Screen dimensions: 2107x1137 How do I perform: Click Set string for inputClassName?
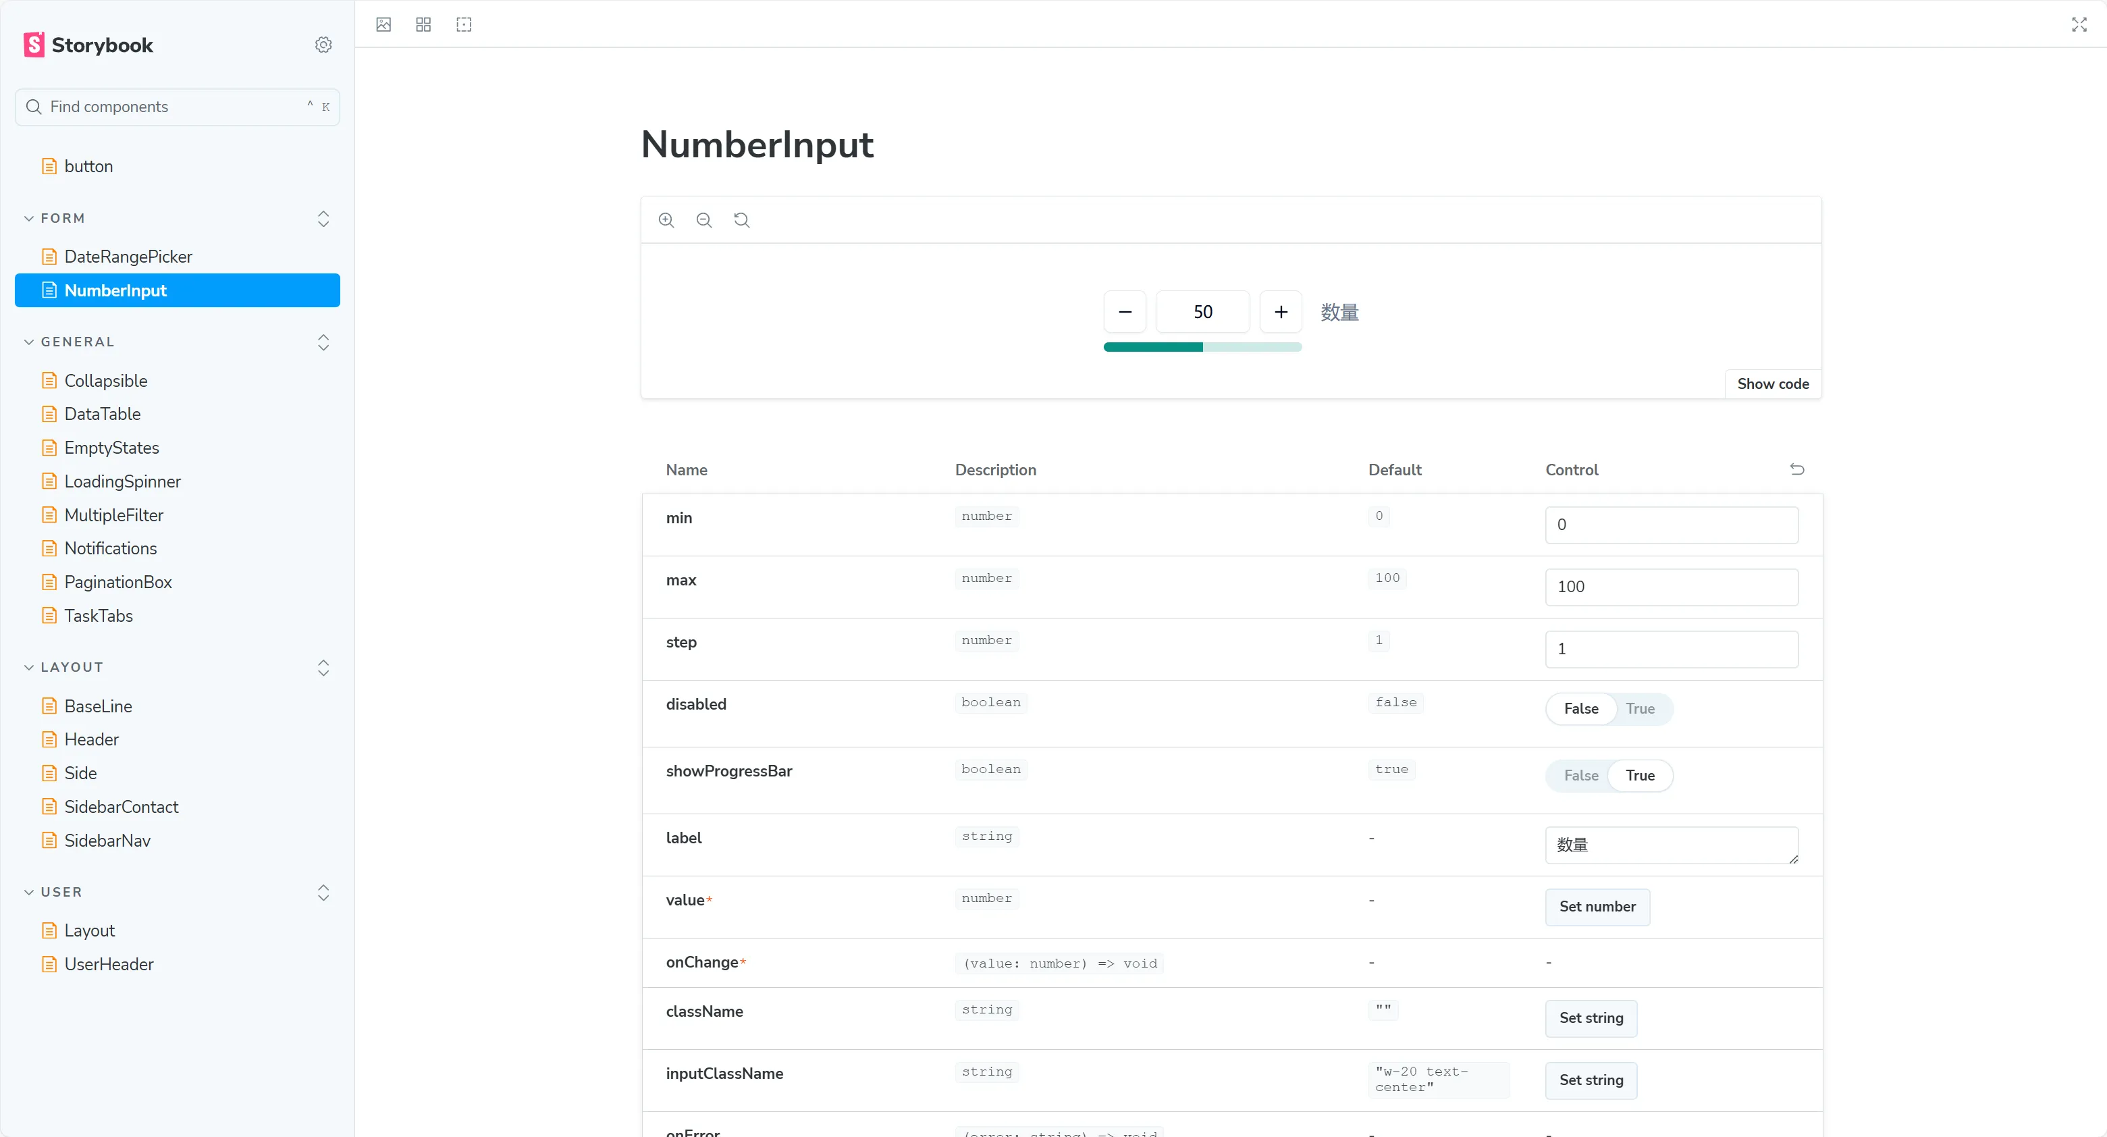coord(1591,1080)
